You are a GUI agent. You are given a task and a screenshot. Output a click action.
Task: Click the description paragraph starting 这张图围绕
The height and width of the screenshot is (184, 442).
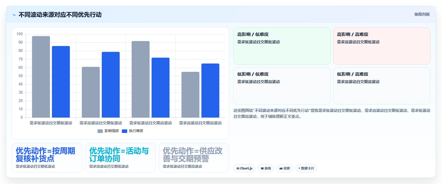click(332, 113)
